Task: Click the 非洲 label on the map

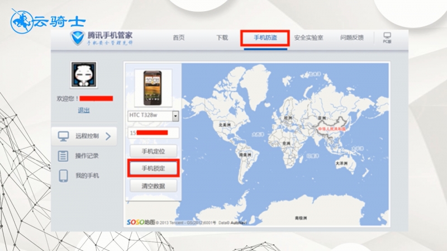Action: click(286, 144)
